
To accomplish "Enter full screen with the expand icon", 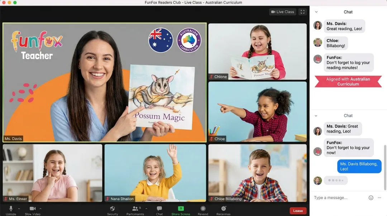I will tap(302, 12).
